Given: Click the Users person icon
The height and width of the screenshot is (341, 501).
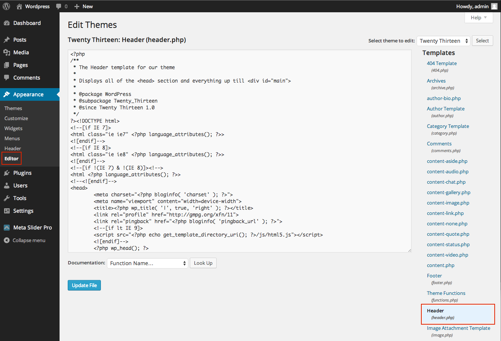Looking at the screenshot, I should pos(7,186).
